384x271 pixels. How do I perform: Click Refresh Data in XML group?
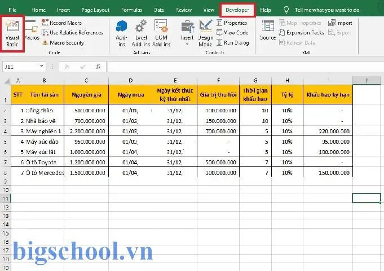[x=297, y=43]
